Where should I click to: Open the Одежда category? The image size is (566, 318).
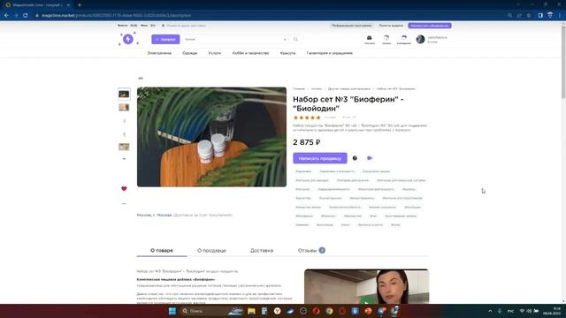190,53
